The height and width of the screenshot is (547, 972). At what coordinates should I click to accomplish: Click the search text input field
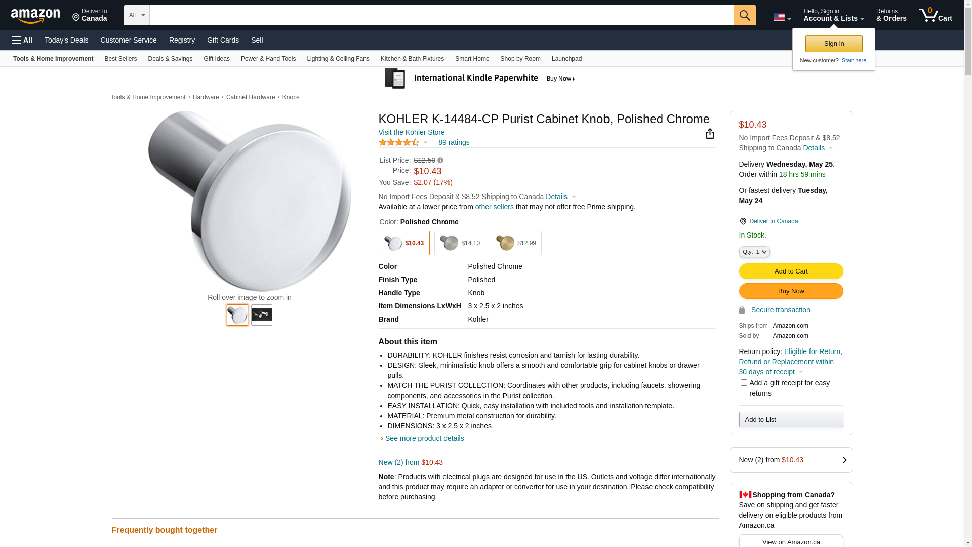441,15
